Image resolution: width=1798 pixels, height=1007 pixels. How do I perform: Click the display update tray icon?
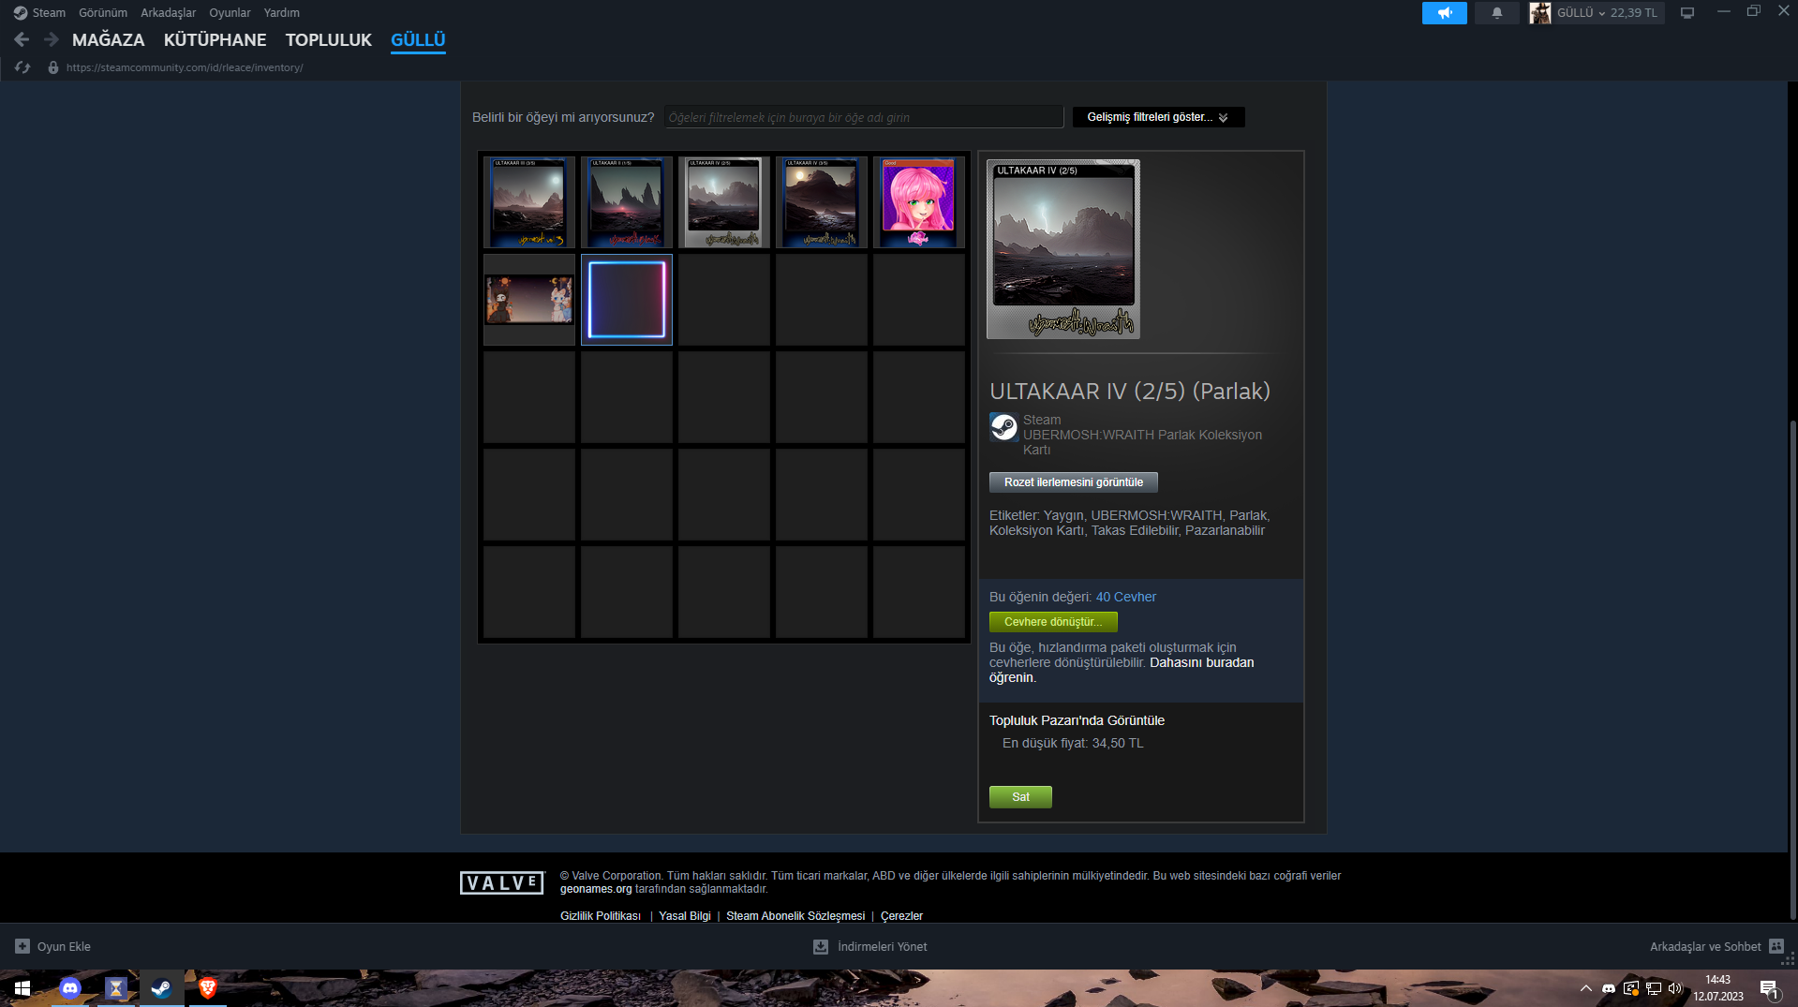coord(1631,988)
